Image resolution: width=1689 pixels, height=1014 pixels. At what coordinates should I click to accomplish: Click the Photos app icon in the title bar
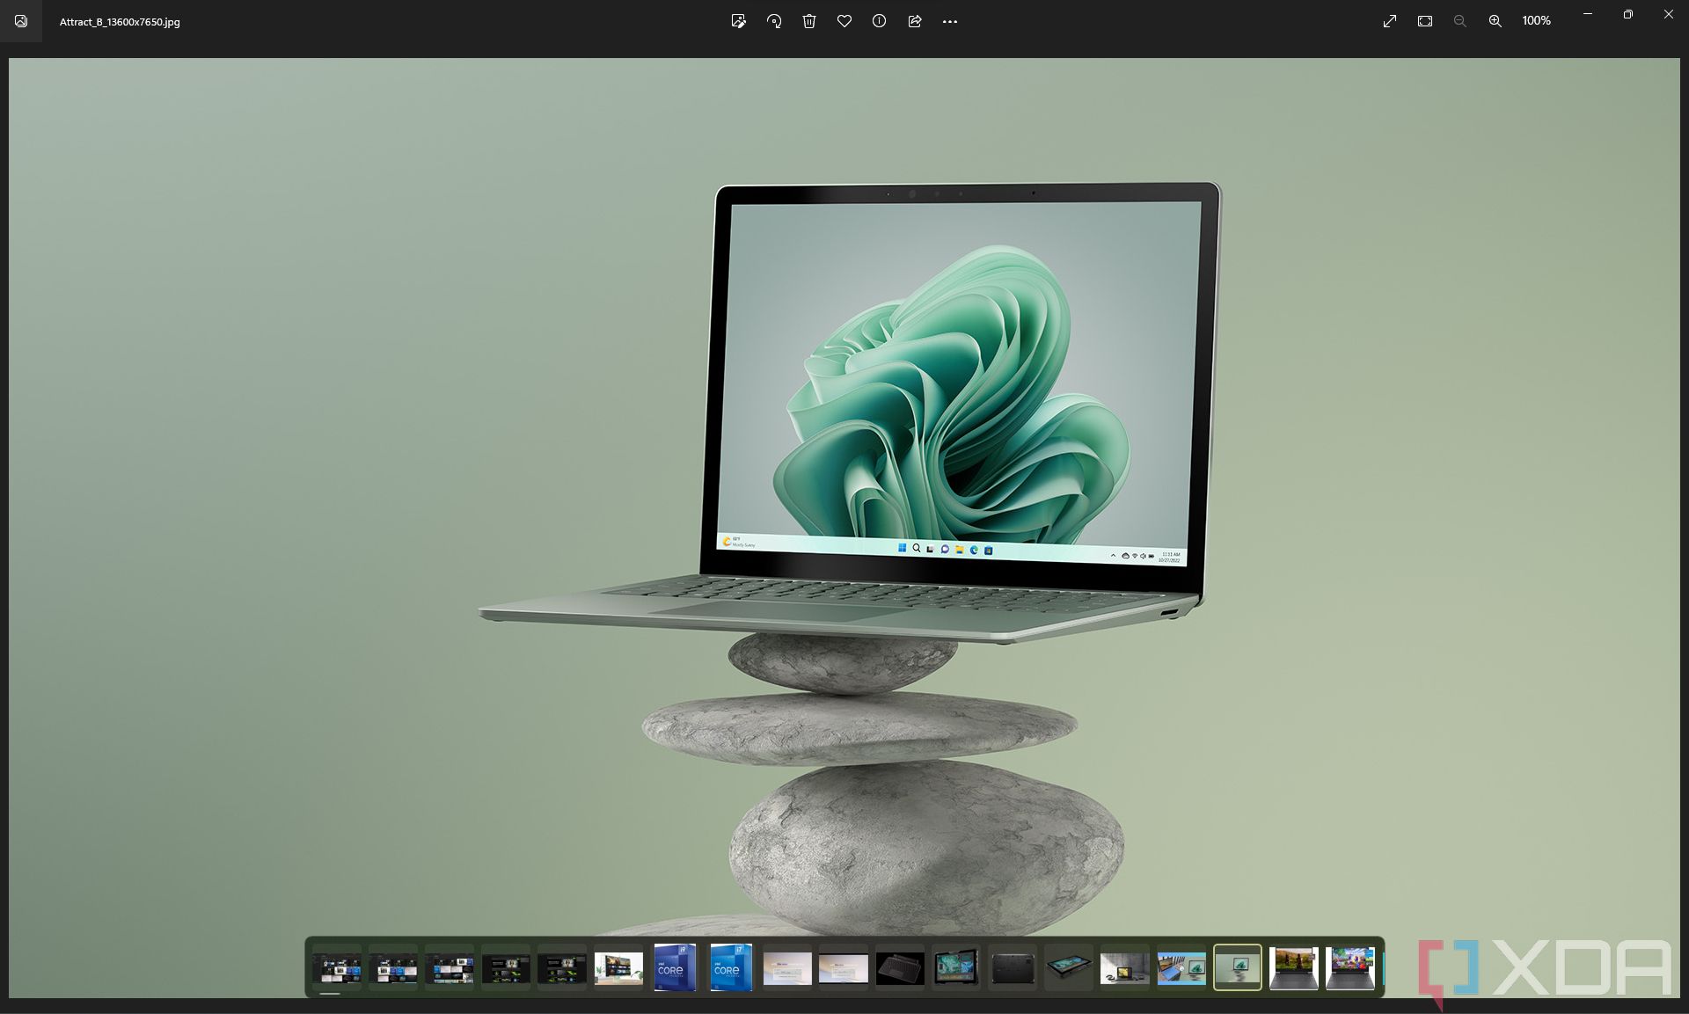click(21, 21)
